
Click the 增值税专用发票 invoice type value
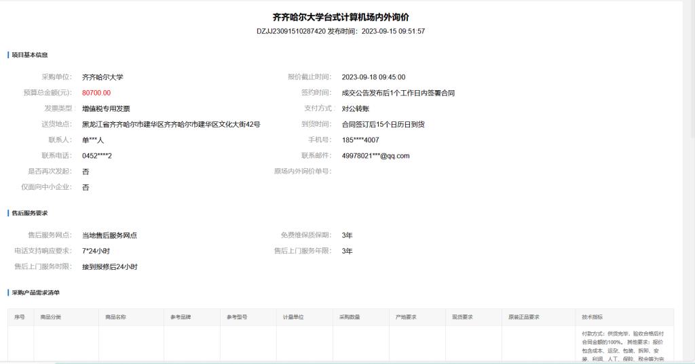(106, 108)
